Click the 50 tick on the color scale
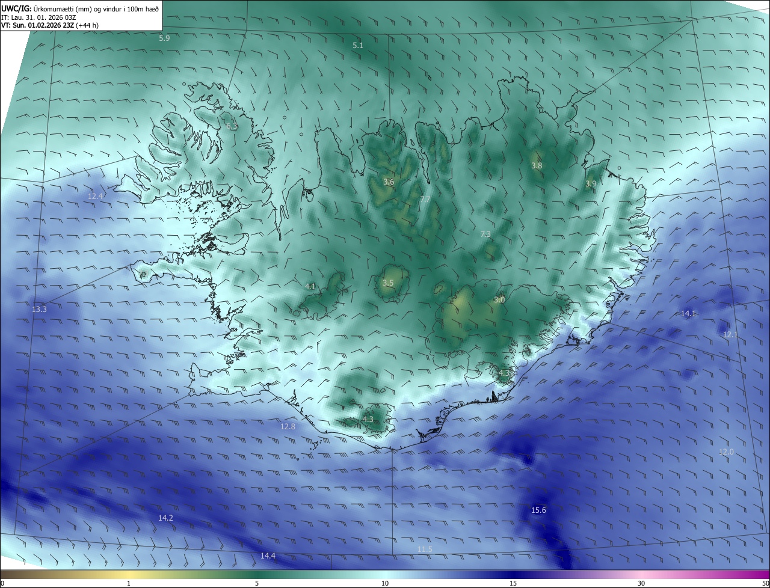 coord(765,584)
